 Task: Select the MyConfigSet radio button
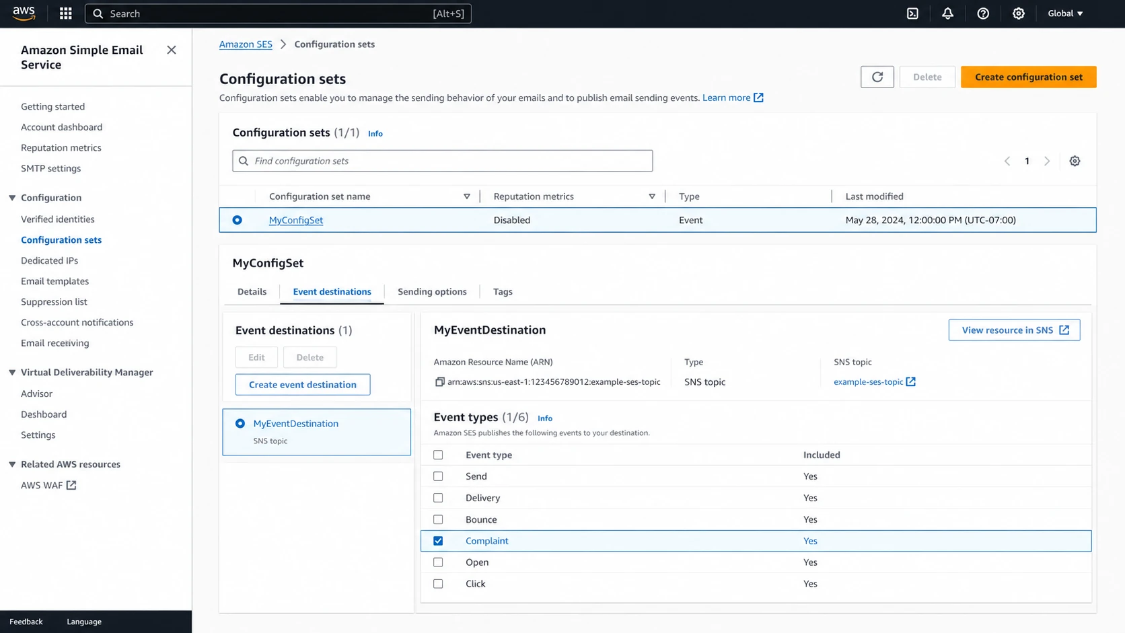238,220
